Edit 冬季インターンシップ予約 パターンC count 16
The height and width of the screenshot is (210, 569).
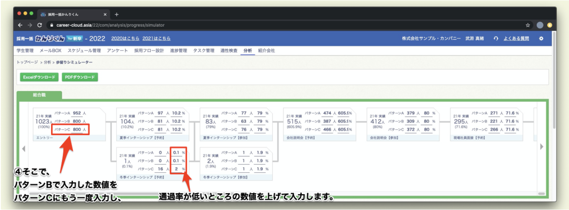pyautogui.click(x=160, y=169)
